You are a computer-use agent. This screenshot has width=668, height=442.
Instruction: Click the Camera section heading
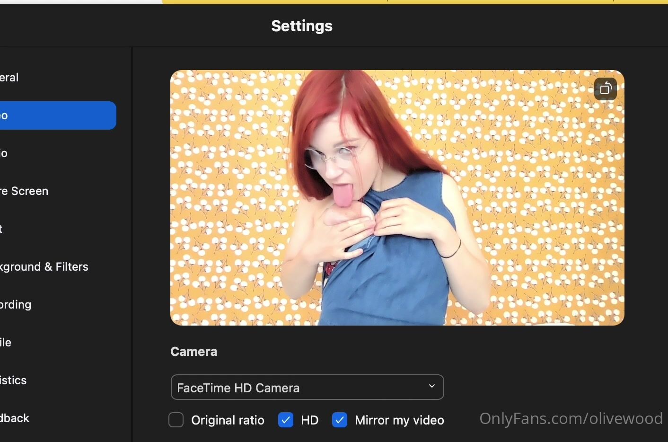pyautogui.click(x=193, y=352)
